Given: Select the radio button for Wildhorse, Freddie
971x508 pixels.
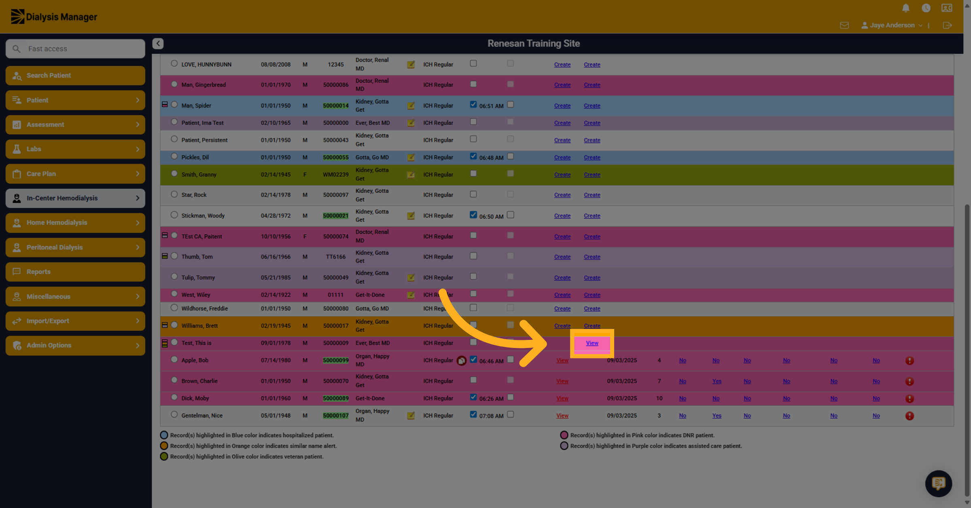Looking at the screenshot, I should tap(174, 308).
